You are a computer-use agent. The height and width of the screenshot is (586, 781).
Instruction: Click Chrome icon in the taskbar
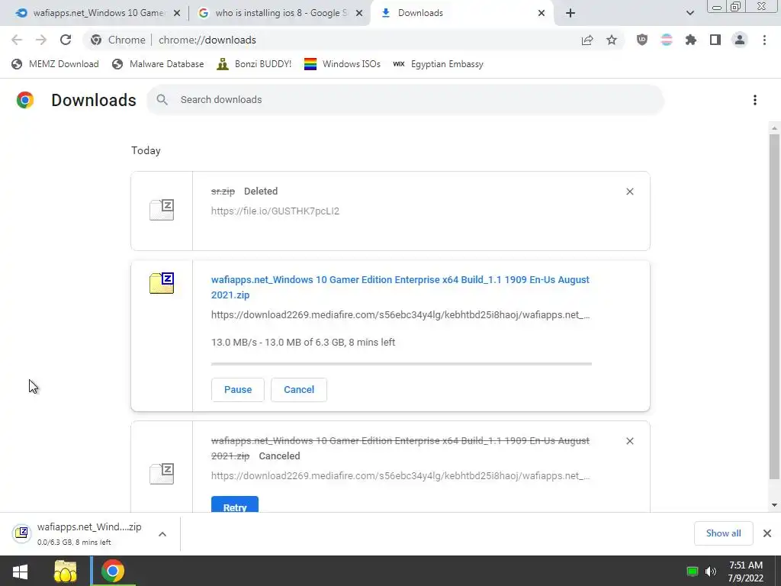click(x=113, y=571)
